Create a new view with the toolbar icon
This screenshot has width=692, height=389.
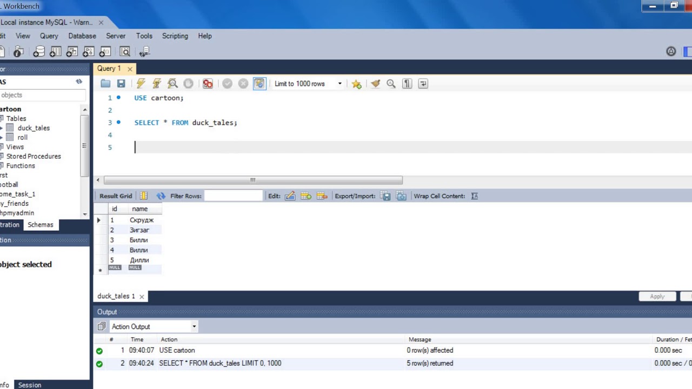72,52
